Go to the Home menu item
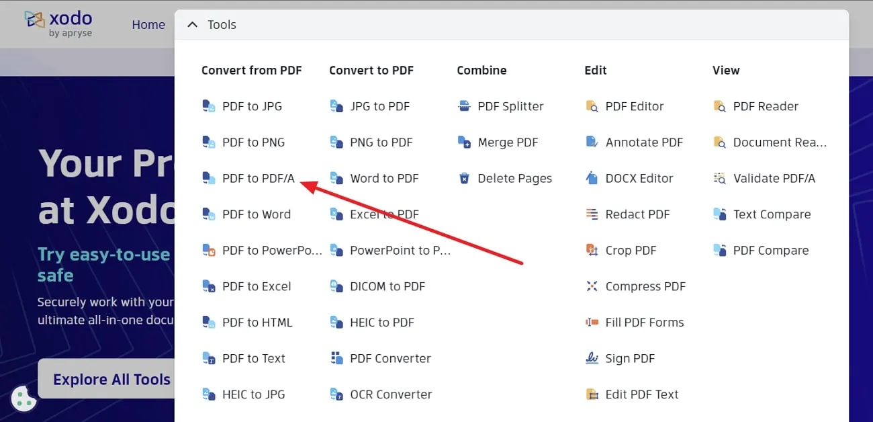The width and height of the screenshot is (873, 422). coord(148,25)
